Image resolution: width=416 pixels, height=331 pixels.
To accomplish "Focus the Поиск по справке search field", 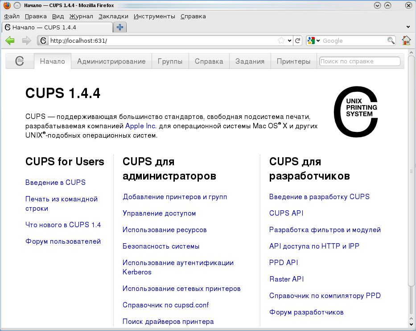I will (360, 61).
